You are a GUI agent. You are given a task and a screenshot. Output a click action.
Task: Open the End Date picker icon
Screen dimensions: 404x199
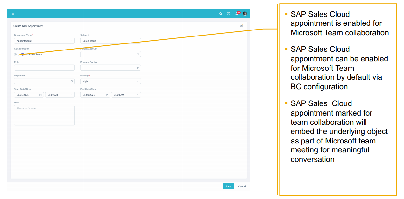pyautogui.click(x=107, y=95)
